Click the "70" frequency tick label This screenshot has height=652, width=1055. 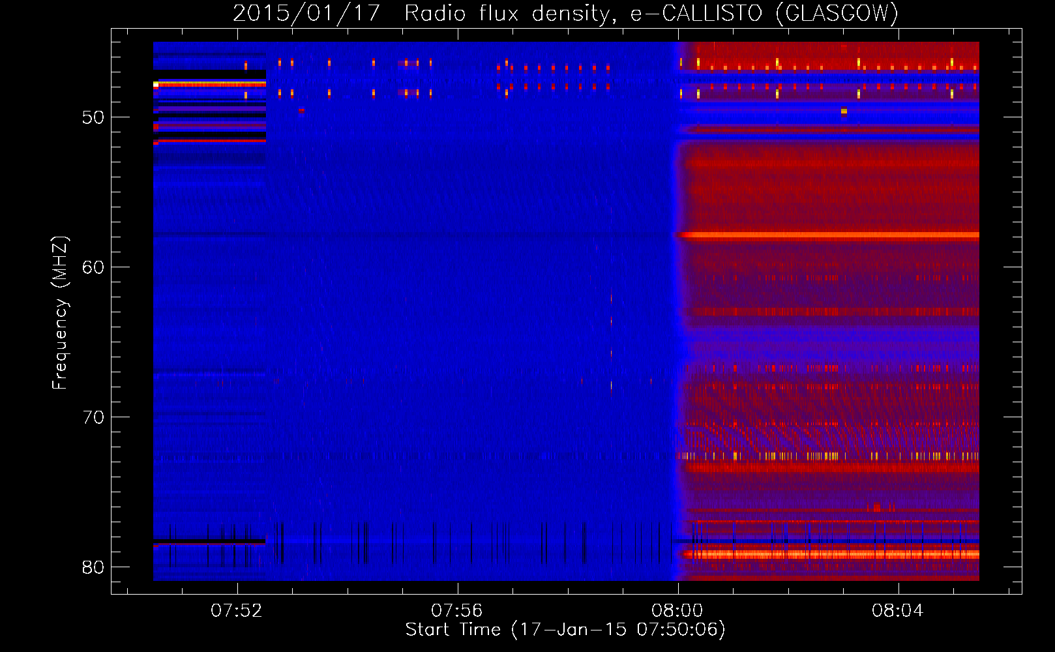[x=93, y=418]
